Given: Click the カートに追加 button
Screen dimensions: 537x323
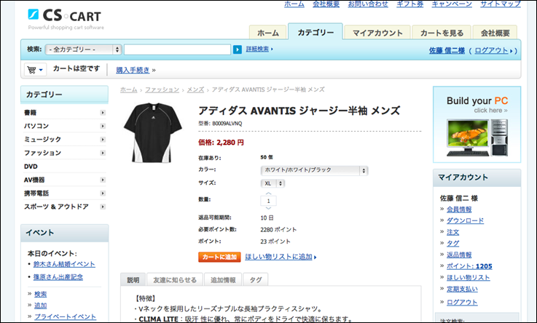Looking at the screenshot, I should pyautogui.click(x=219, y=257).
